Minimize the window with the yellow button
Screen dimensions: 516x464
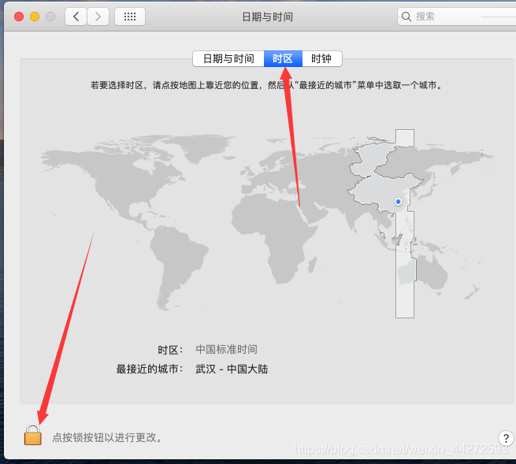35,17
